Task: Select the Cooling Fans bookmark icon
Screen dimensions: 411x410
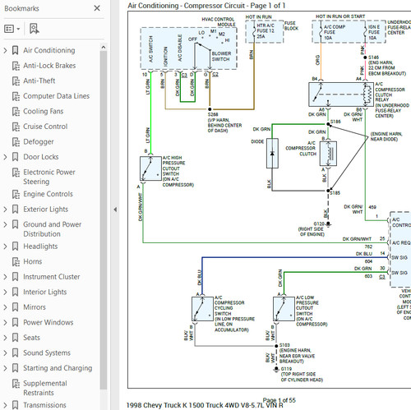Action: [16, 112]
